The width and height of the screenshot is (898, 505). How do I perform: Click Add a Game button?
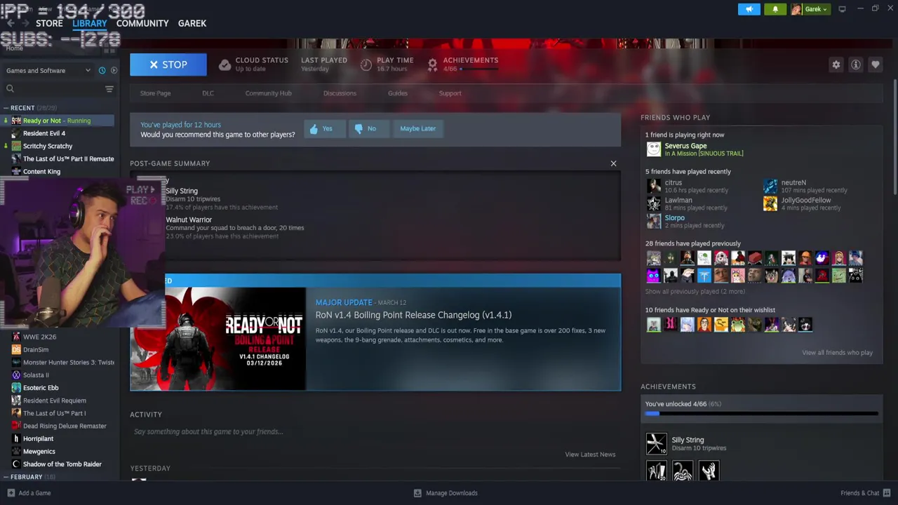pos(28,493)
